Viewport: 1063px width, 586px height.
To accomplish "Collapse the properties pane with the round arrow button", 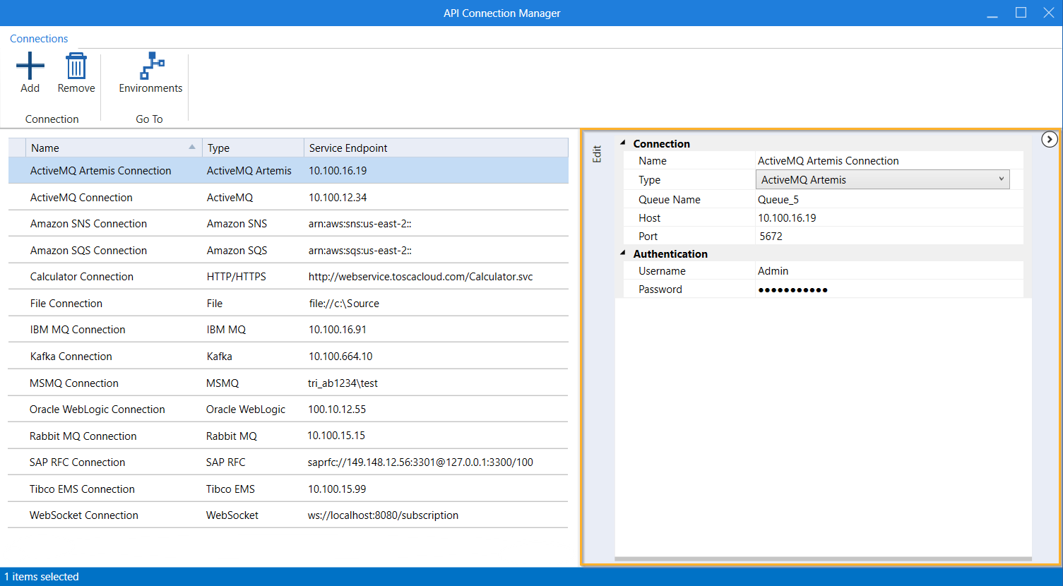I will click(1049, 140).
